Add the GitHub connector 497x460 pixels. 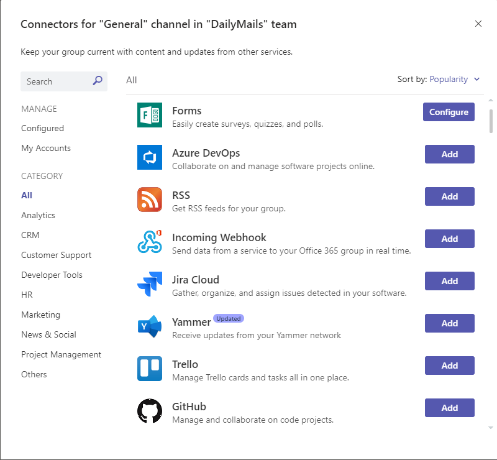pos(449,408)
